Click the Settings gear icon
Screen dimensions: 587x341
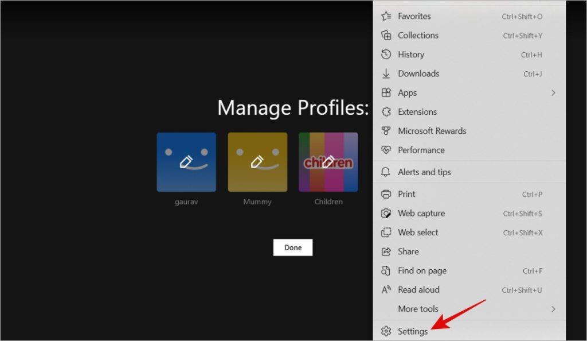[386, 331]
